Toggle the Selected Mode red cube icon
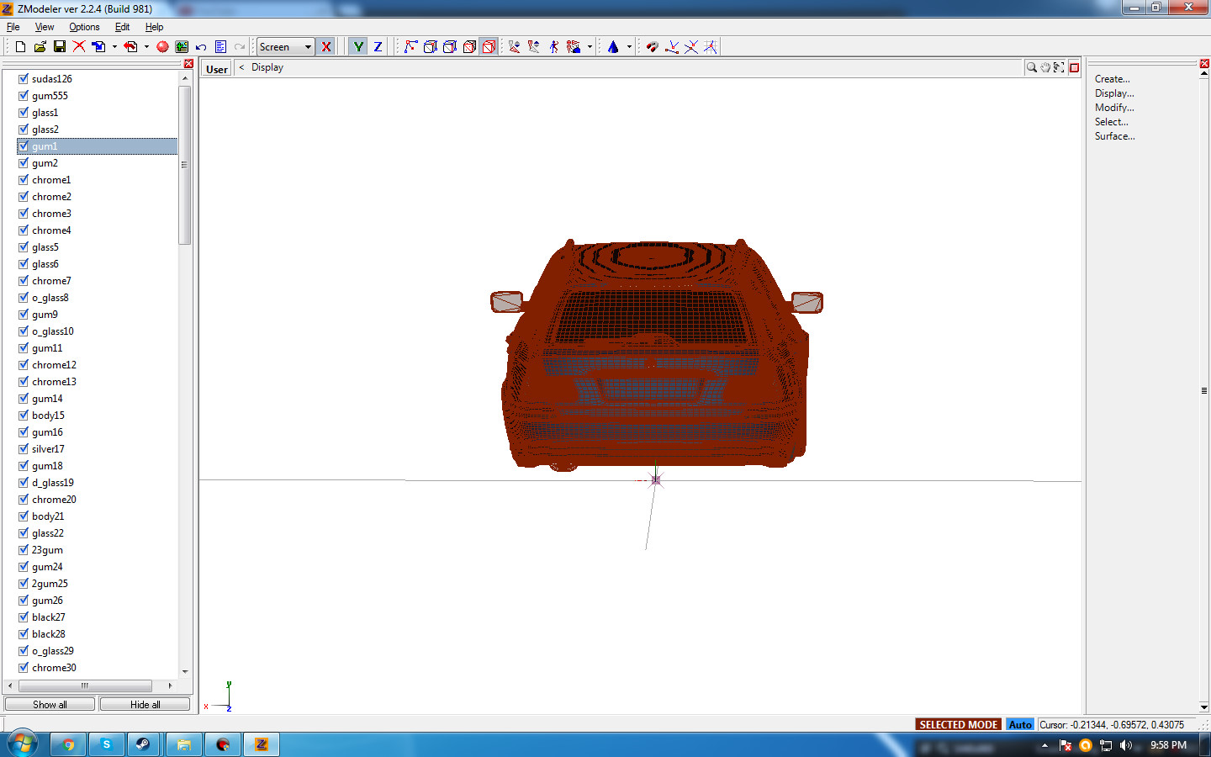The width and height of the screenshot is (1211, 757). [x=489, y=47]
